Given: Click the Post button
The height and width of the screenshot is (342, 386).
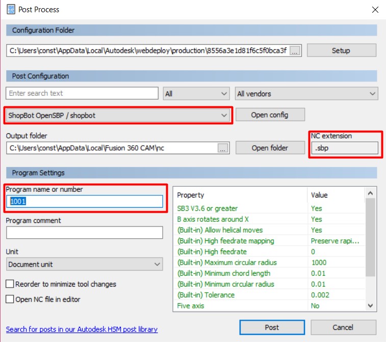Looking at the screenshot, I should [272, 327].
